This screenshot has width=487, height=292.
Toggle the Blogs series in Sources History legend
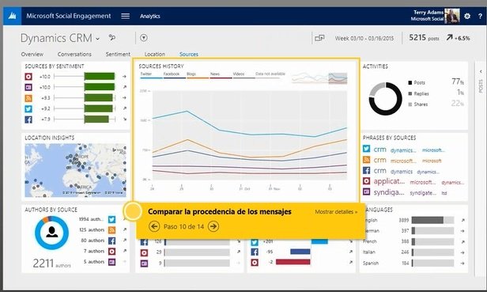click(x=198, y=74)
